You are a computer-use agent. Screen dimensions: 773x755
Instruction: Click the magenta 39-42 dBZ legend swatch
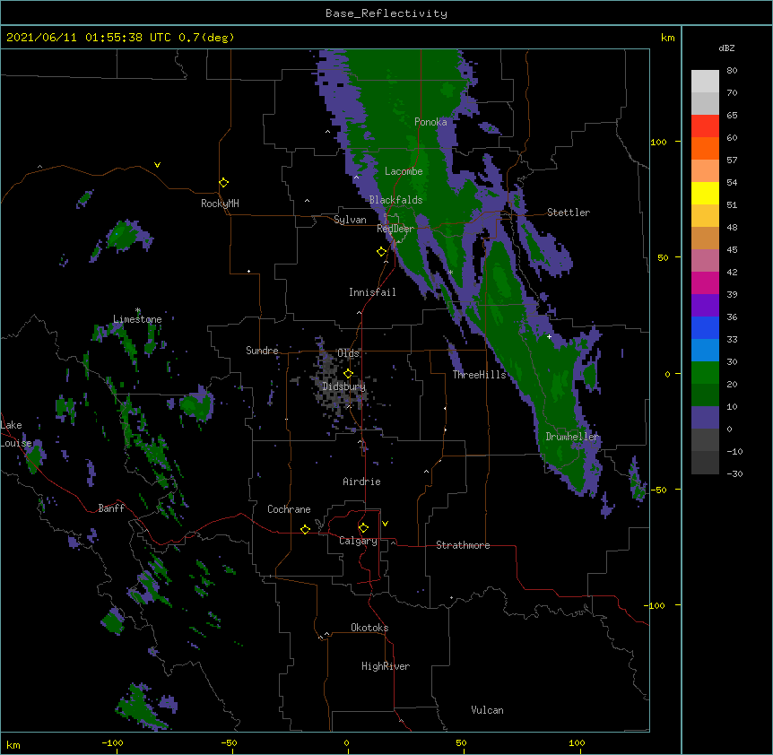705,282
